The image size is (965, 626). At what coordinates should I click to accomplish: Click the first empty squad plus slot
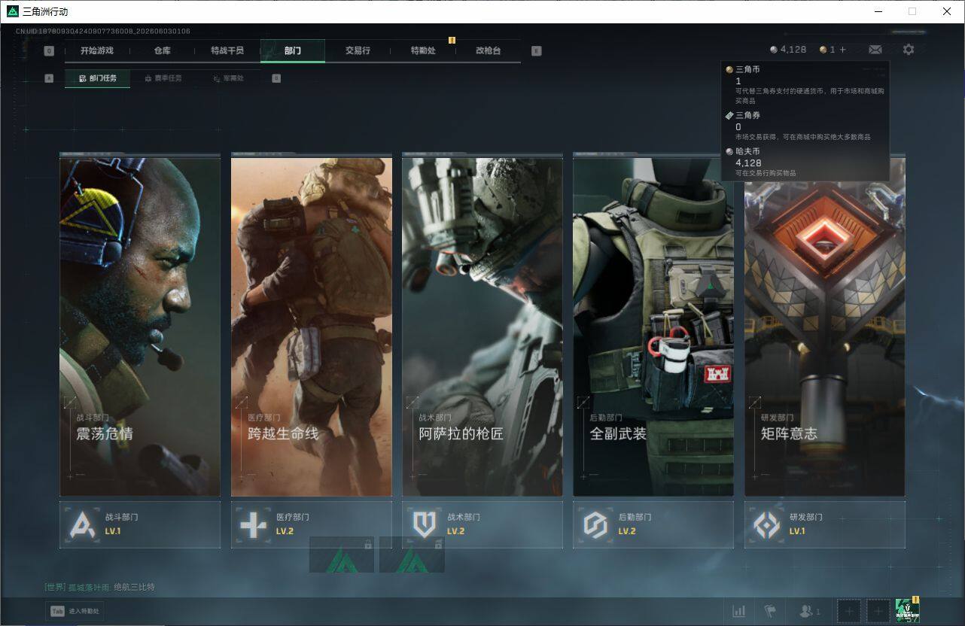(x=849, y=611)
